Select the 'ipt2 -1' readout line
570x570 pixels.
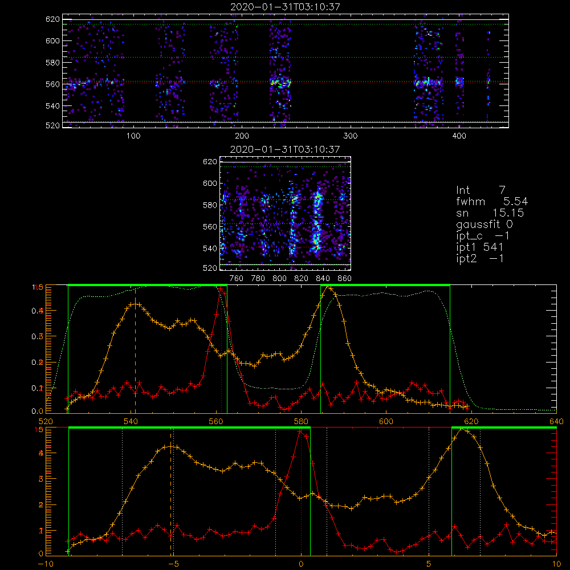tap(480, 258)
